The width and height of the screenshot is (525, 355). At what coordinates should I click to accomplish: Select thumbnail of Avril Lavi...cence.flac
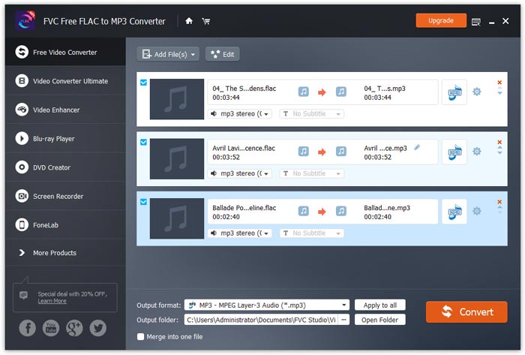click(177, 159)
